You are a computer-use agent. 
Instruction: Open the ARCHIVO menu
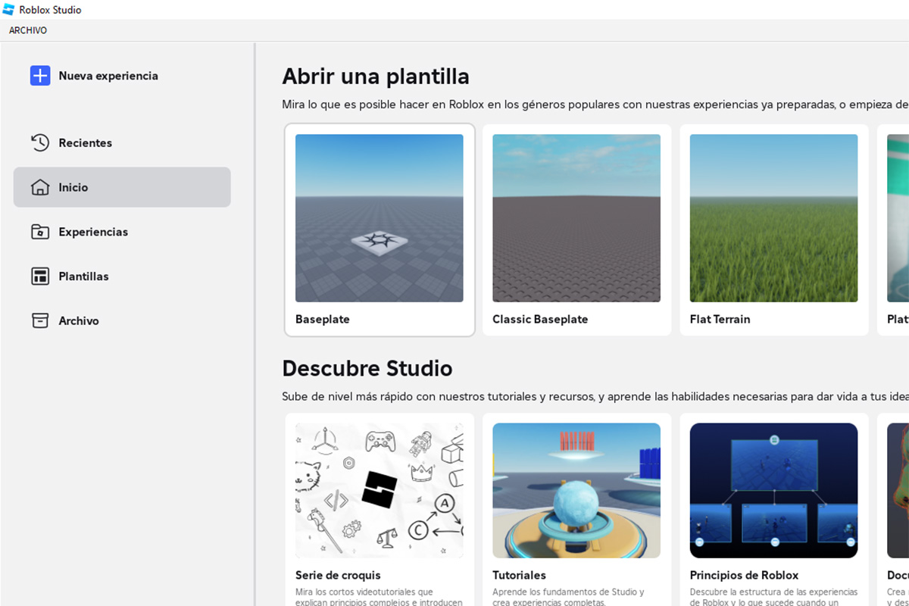click(x=28, y=30)
